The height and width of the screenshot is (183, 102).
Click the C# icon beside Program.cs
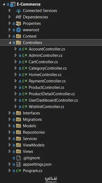coord(18,171)
